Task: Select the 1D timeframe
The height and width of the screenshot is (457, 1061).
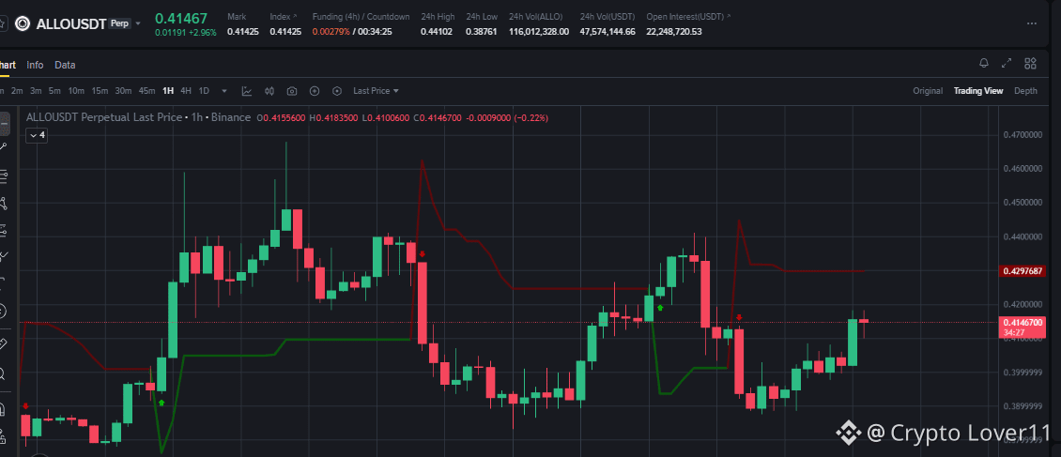Action: pos(204,91)
